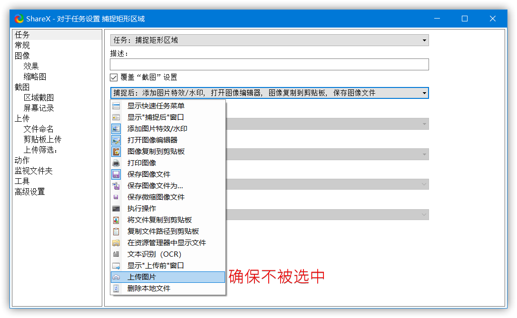Click the 添加图片特效/水印 effects icon
517x318 pixels.
click(116, 128)
